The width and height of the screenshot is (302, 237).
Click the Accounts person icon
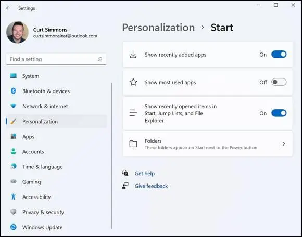click(14, 151)
